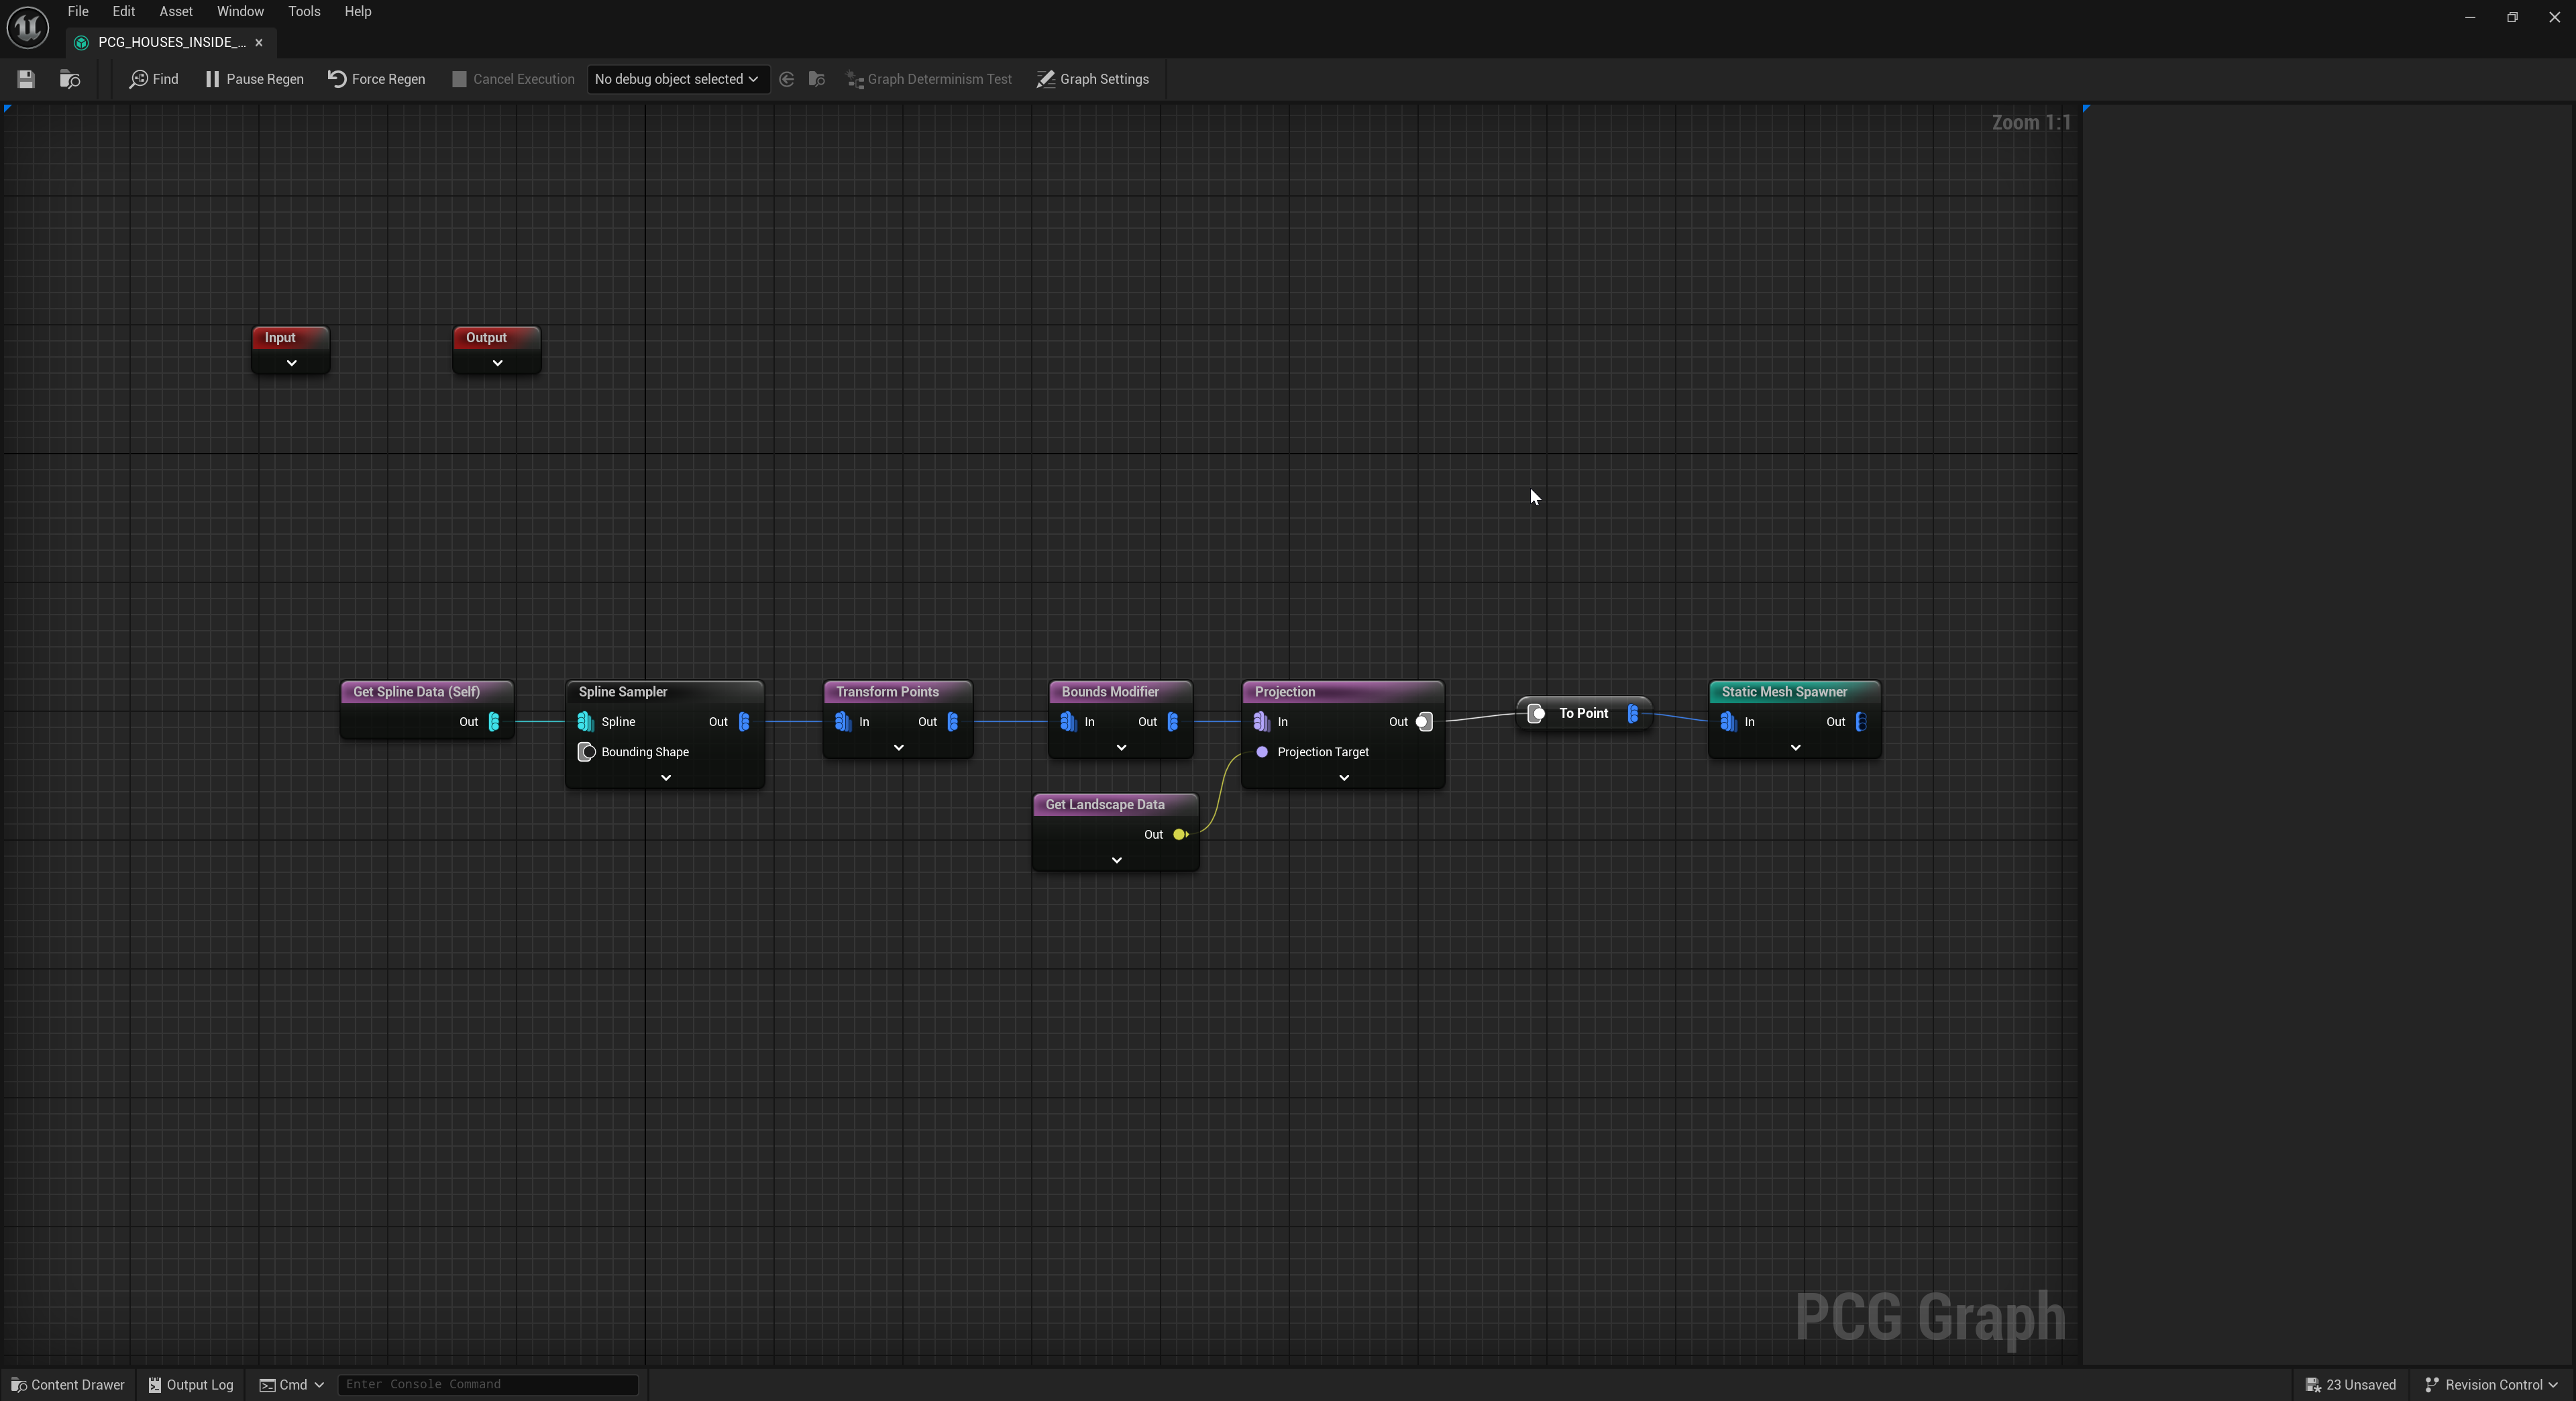
Task: Click the Spline input pin on Spline Sampler
Action: coord(586,721)
